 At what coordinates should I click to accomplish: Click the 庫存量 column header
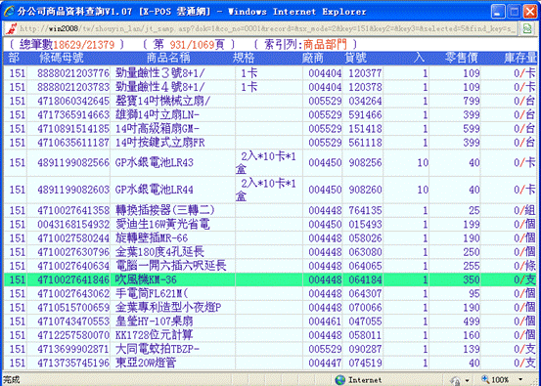520,58
